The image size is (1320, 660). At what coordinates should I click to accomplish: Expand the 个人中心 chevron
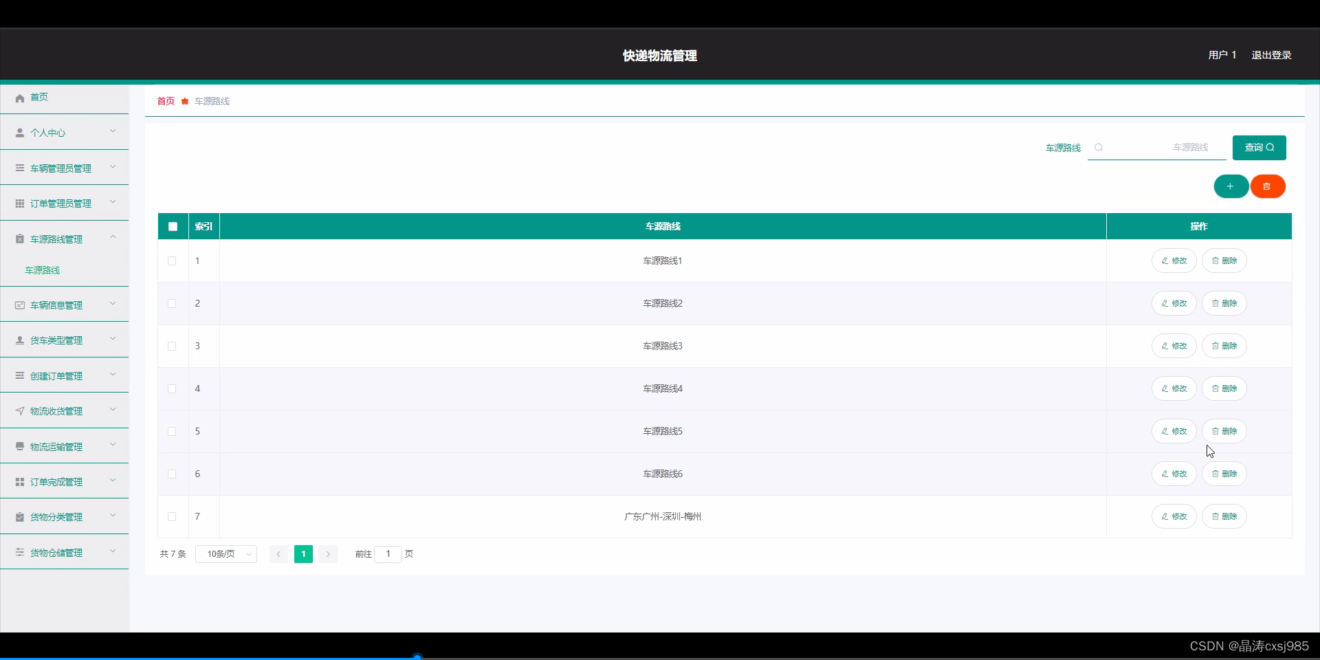[x=113, y=131]
